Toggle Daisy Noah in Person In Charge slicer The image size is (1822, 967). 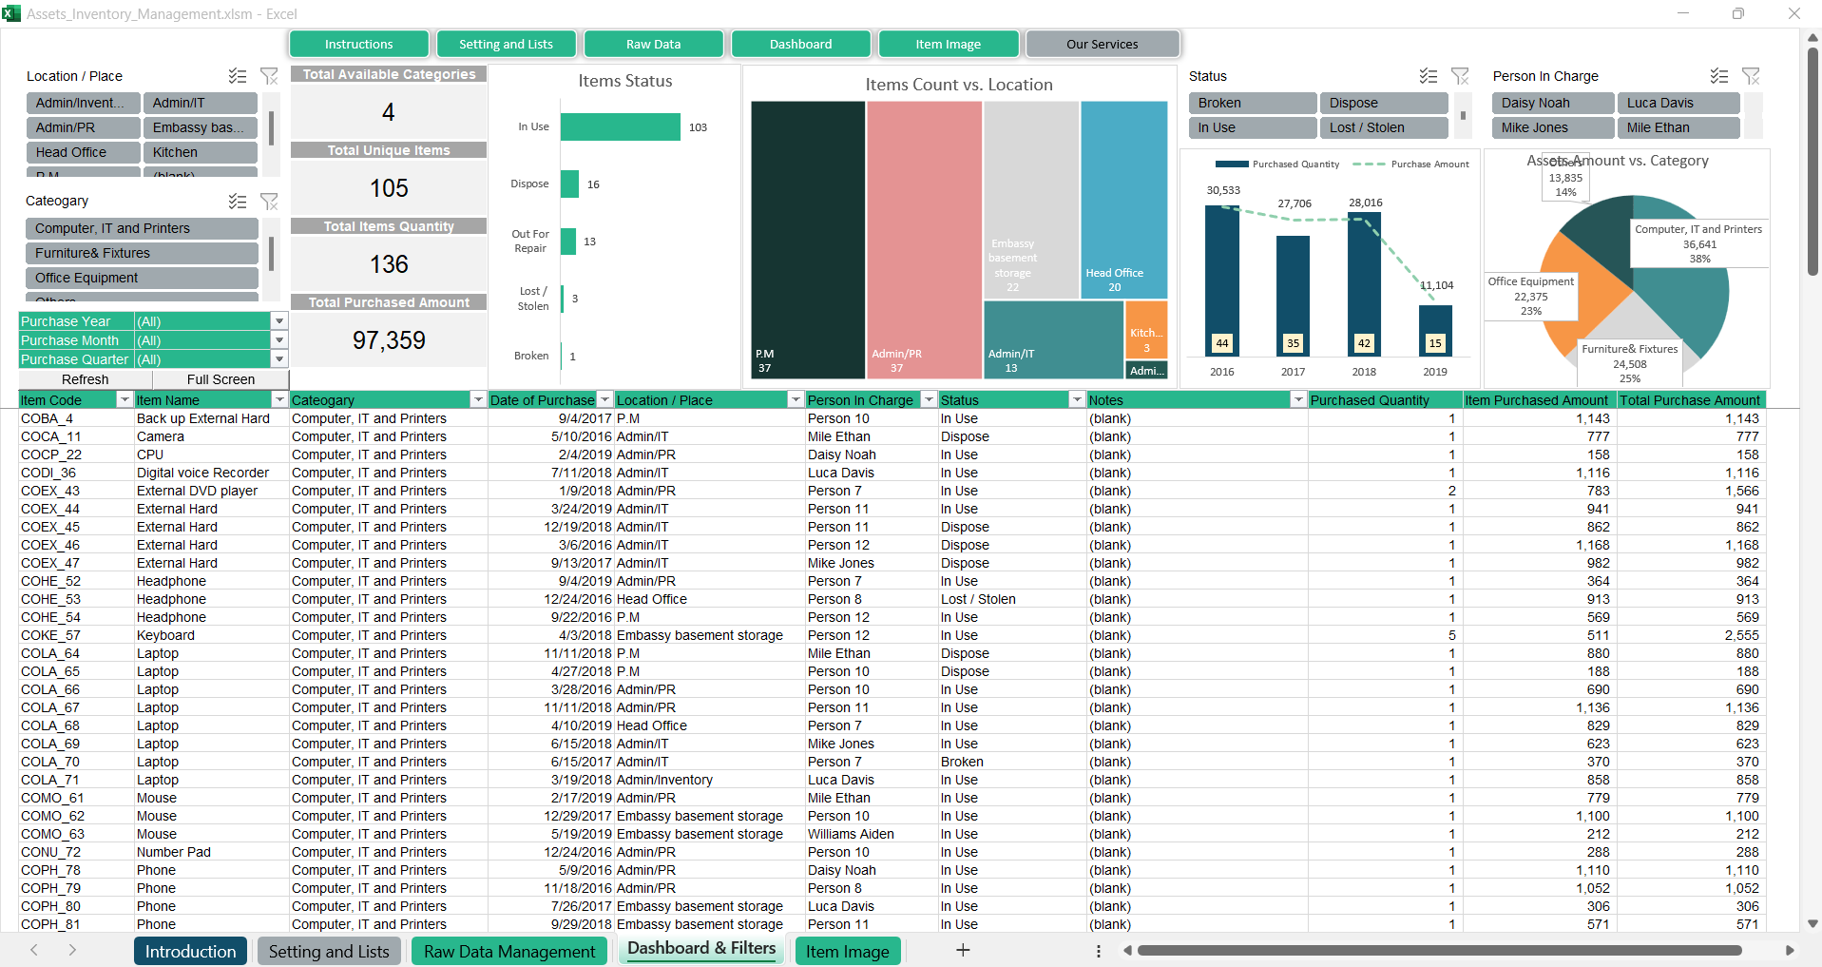pos(1552,103)
